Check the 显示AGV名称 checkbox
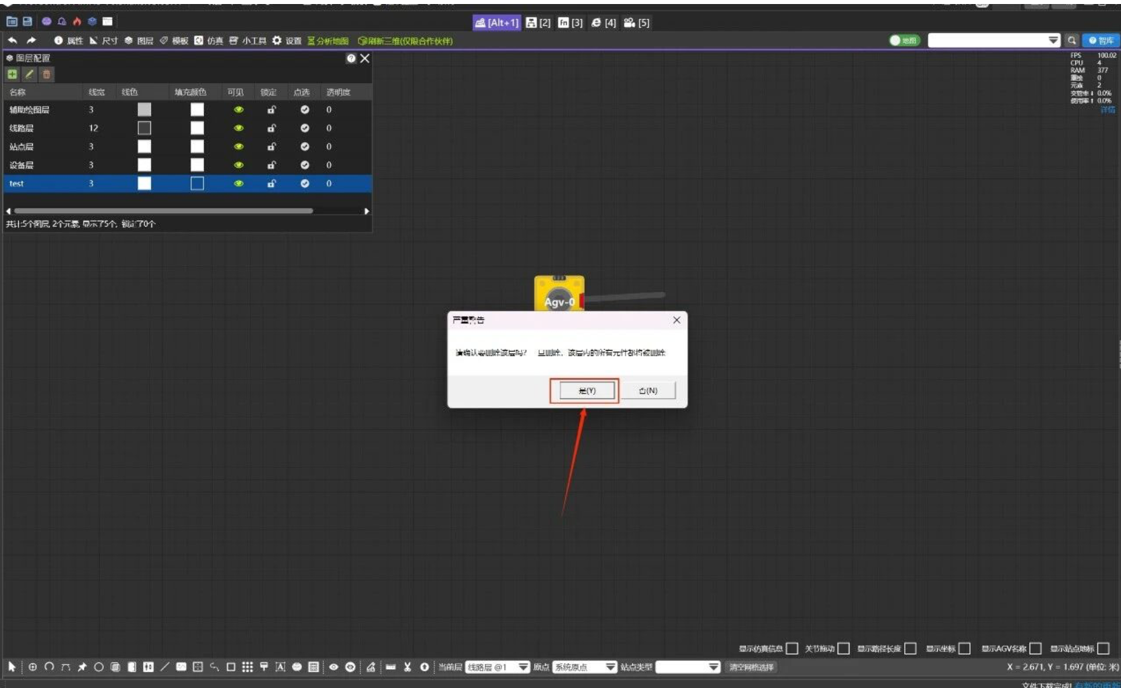Screen dimensions: 1121x688 click(x=1035, y=648)
